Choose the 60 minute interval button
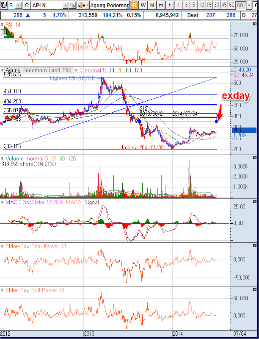 [x=231, y=5]
